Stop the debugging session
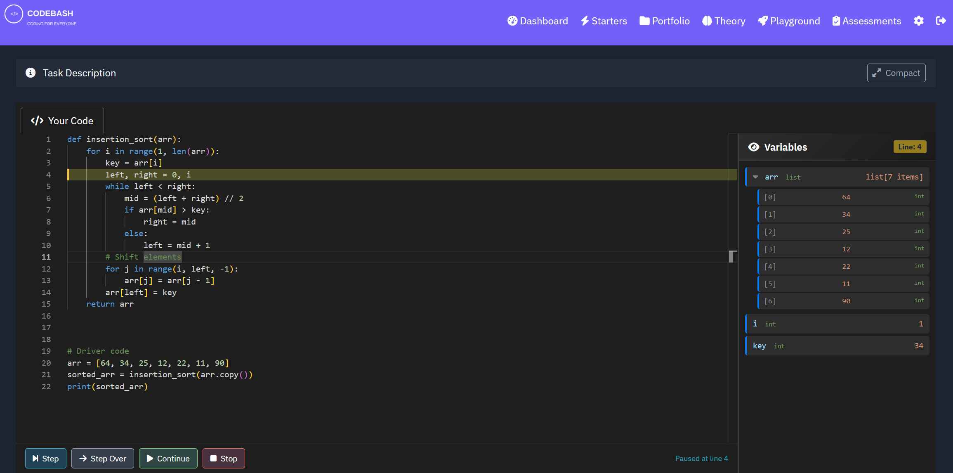953x473 pixels. (x=224, y=459)
